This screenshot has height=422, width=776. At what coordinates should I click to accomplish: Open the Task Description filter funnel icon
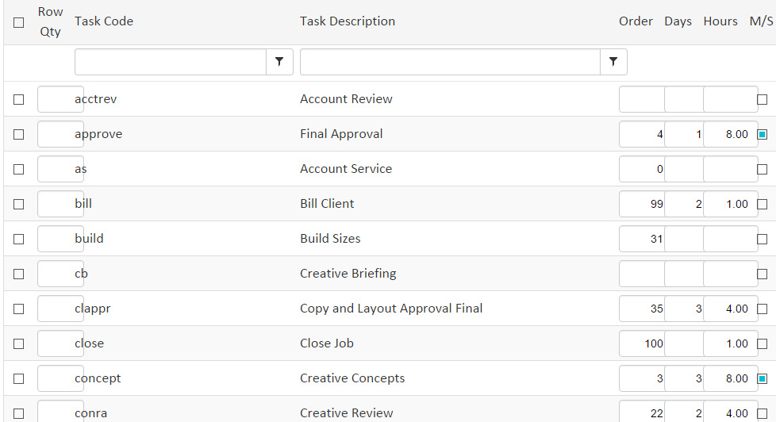point(613,62)
